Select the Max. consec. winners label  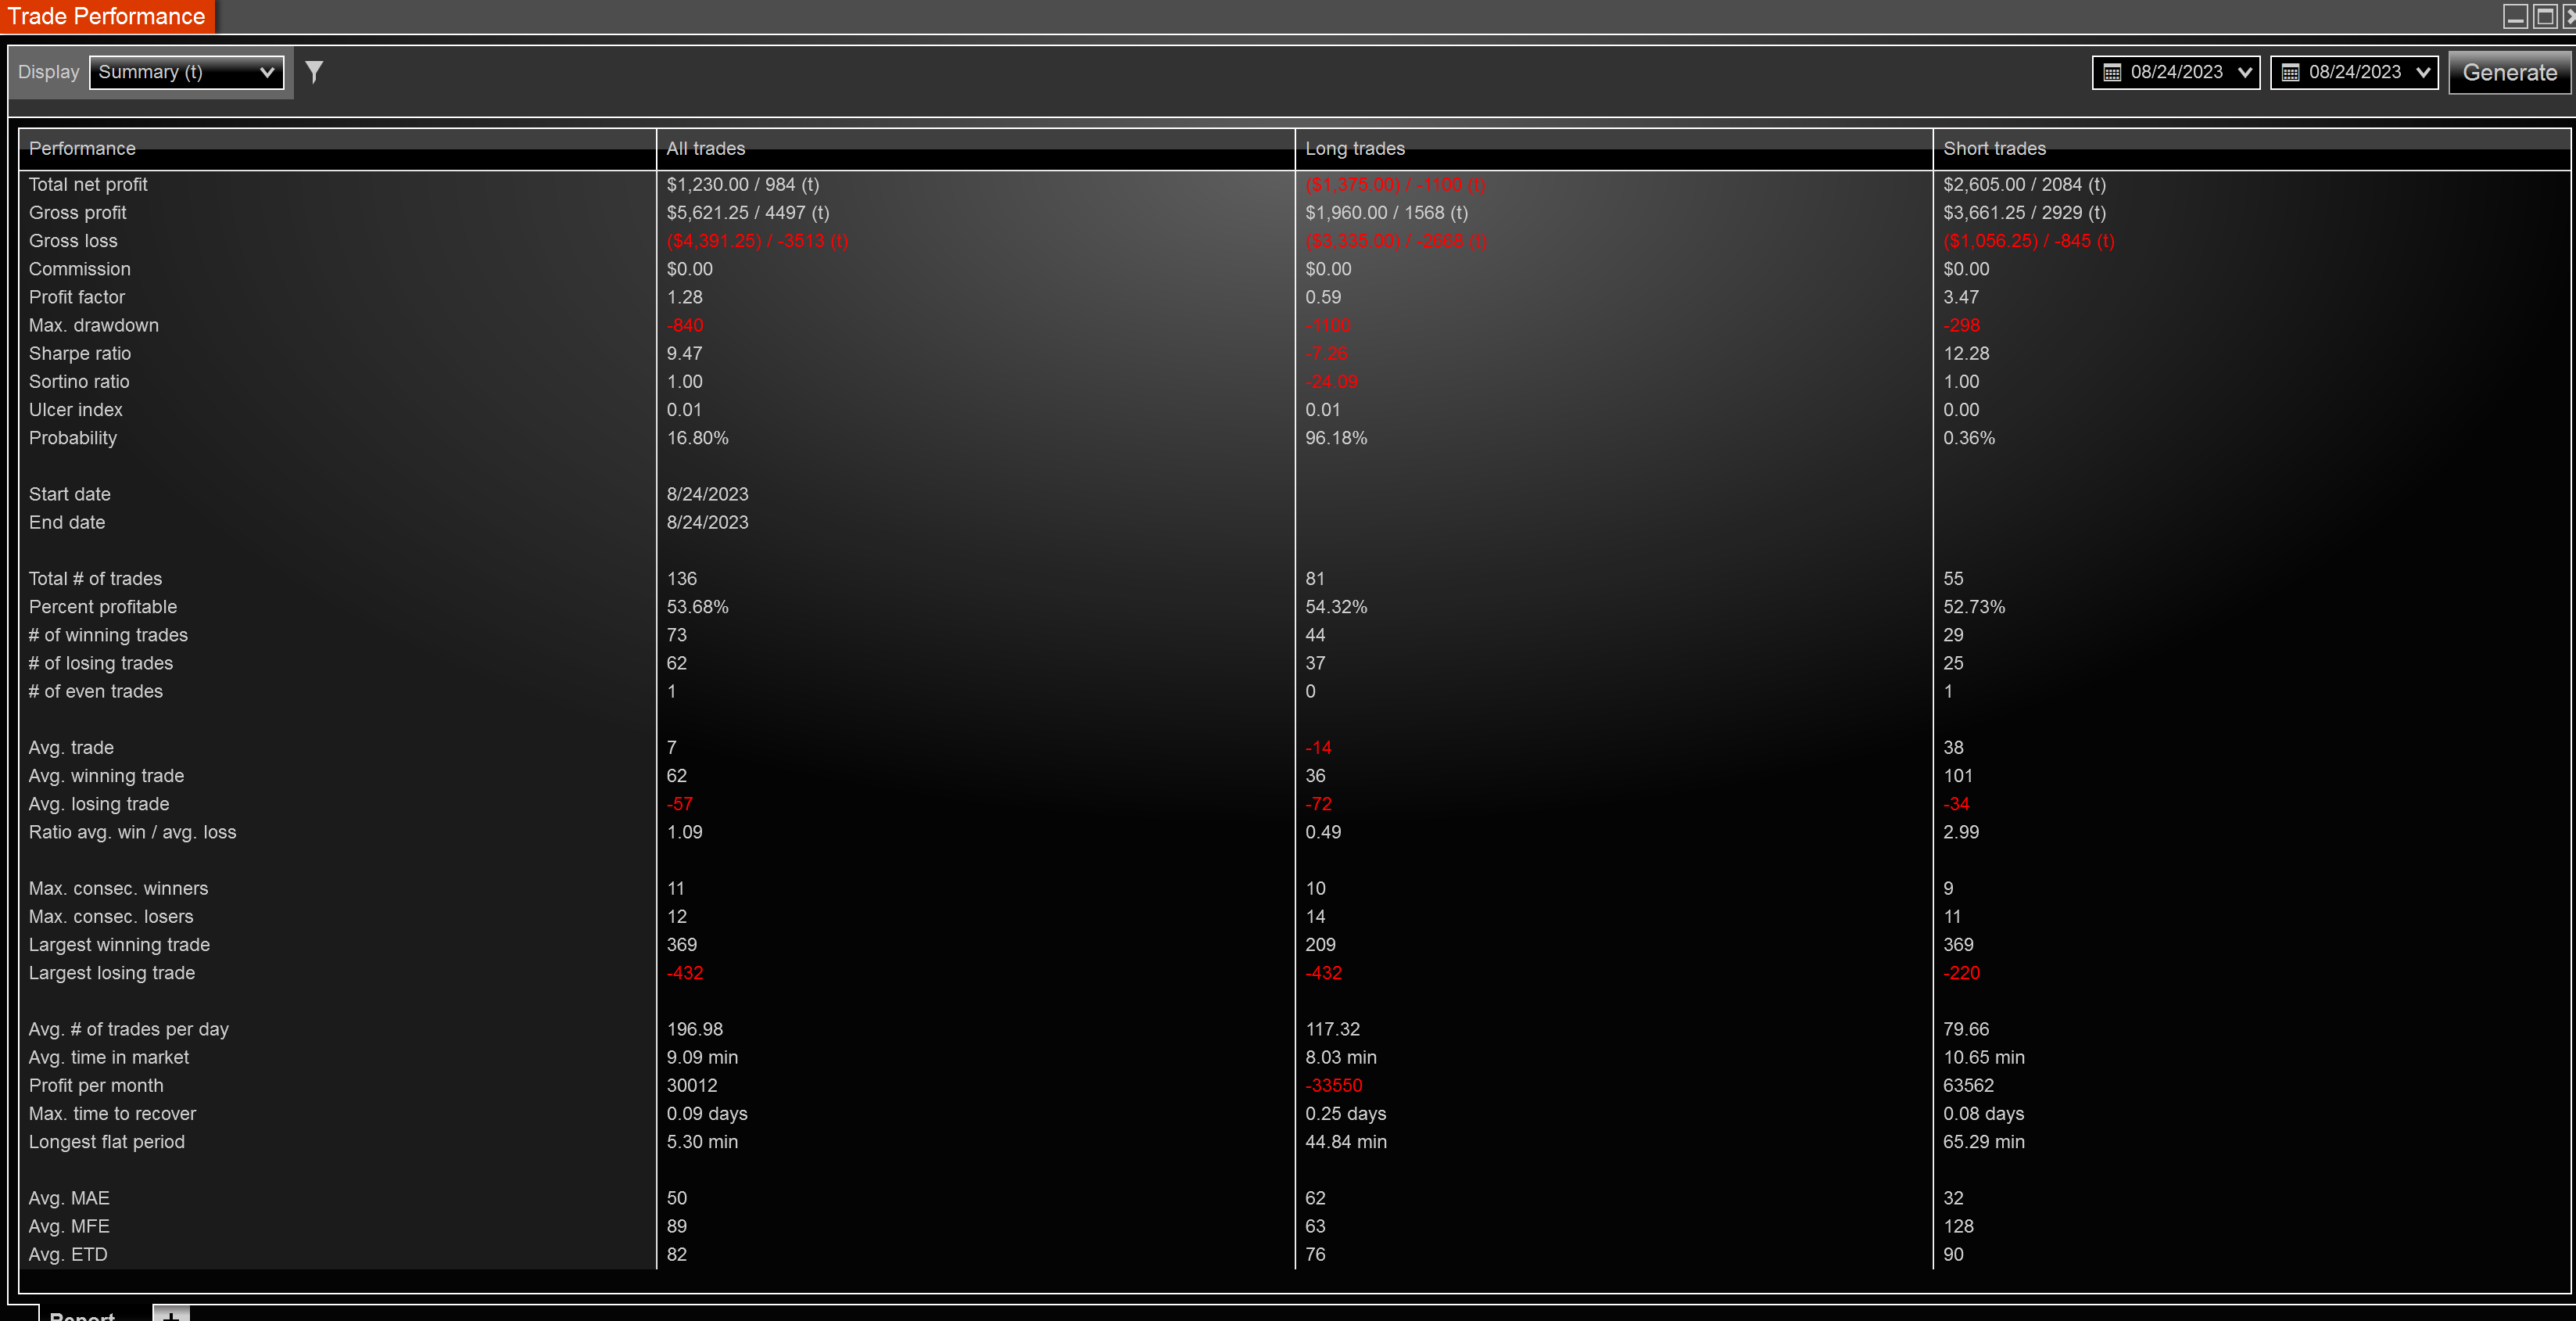tap(119, 888)
